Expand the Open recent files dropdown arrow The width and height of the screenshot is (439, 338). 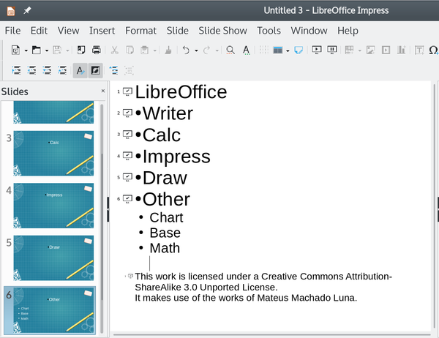click(47, 50)
